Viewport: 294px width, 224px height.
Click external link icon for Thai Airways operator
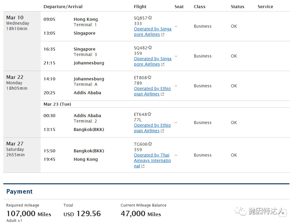tap(143, 166)
